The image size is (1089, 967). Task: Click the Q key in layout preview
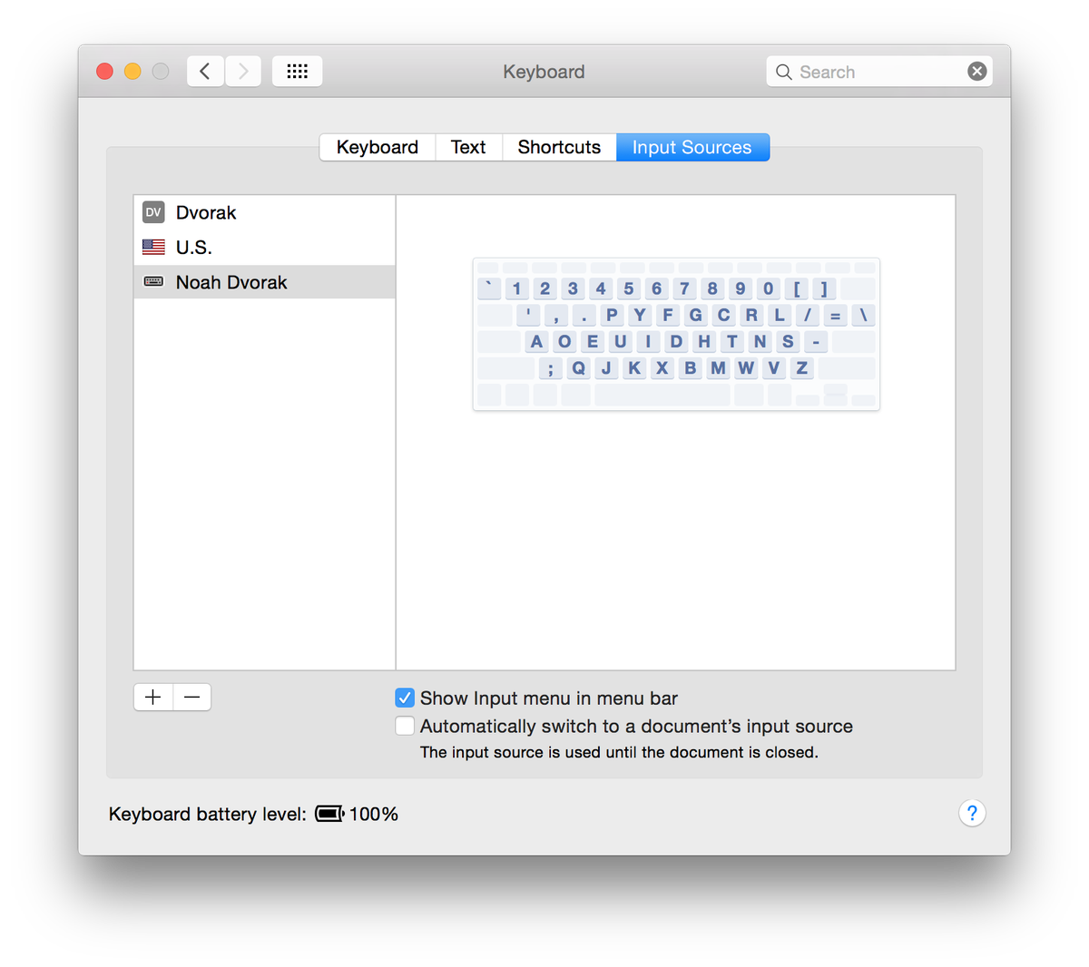[578, 367]
